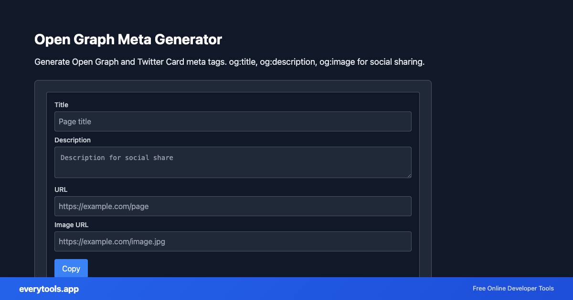The image size is (573, 300).
Task: Open the everytools.app link in the footer
Action: [48, 289]
